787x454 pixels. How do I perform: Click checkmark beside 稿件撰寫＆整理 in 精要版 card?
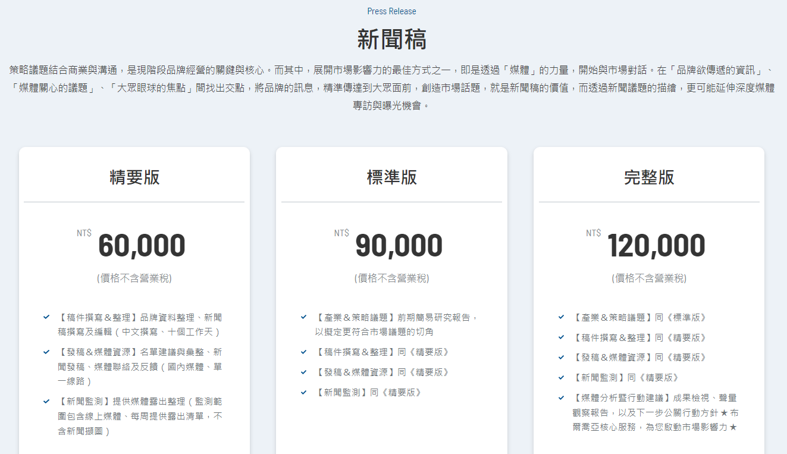pos(46,317)
